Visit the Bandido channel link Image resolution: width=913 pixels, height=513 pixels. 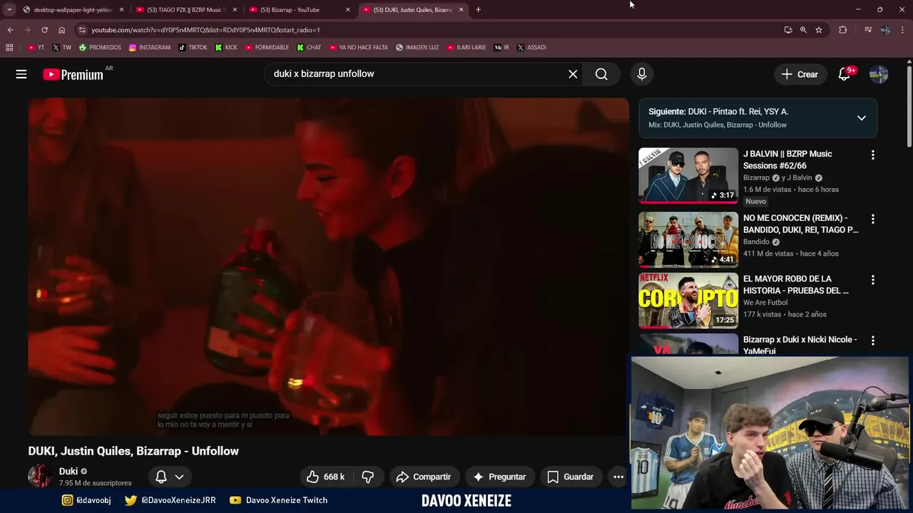(756, 242)
